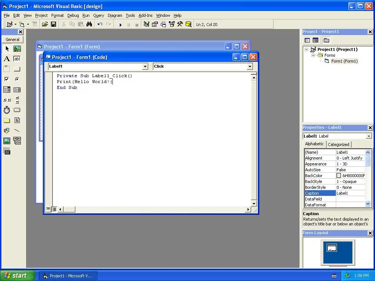Screen dimensions: 375x281
Task: Select the DriveListBox control tool
Action: pos(17,110)
